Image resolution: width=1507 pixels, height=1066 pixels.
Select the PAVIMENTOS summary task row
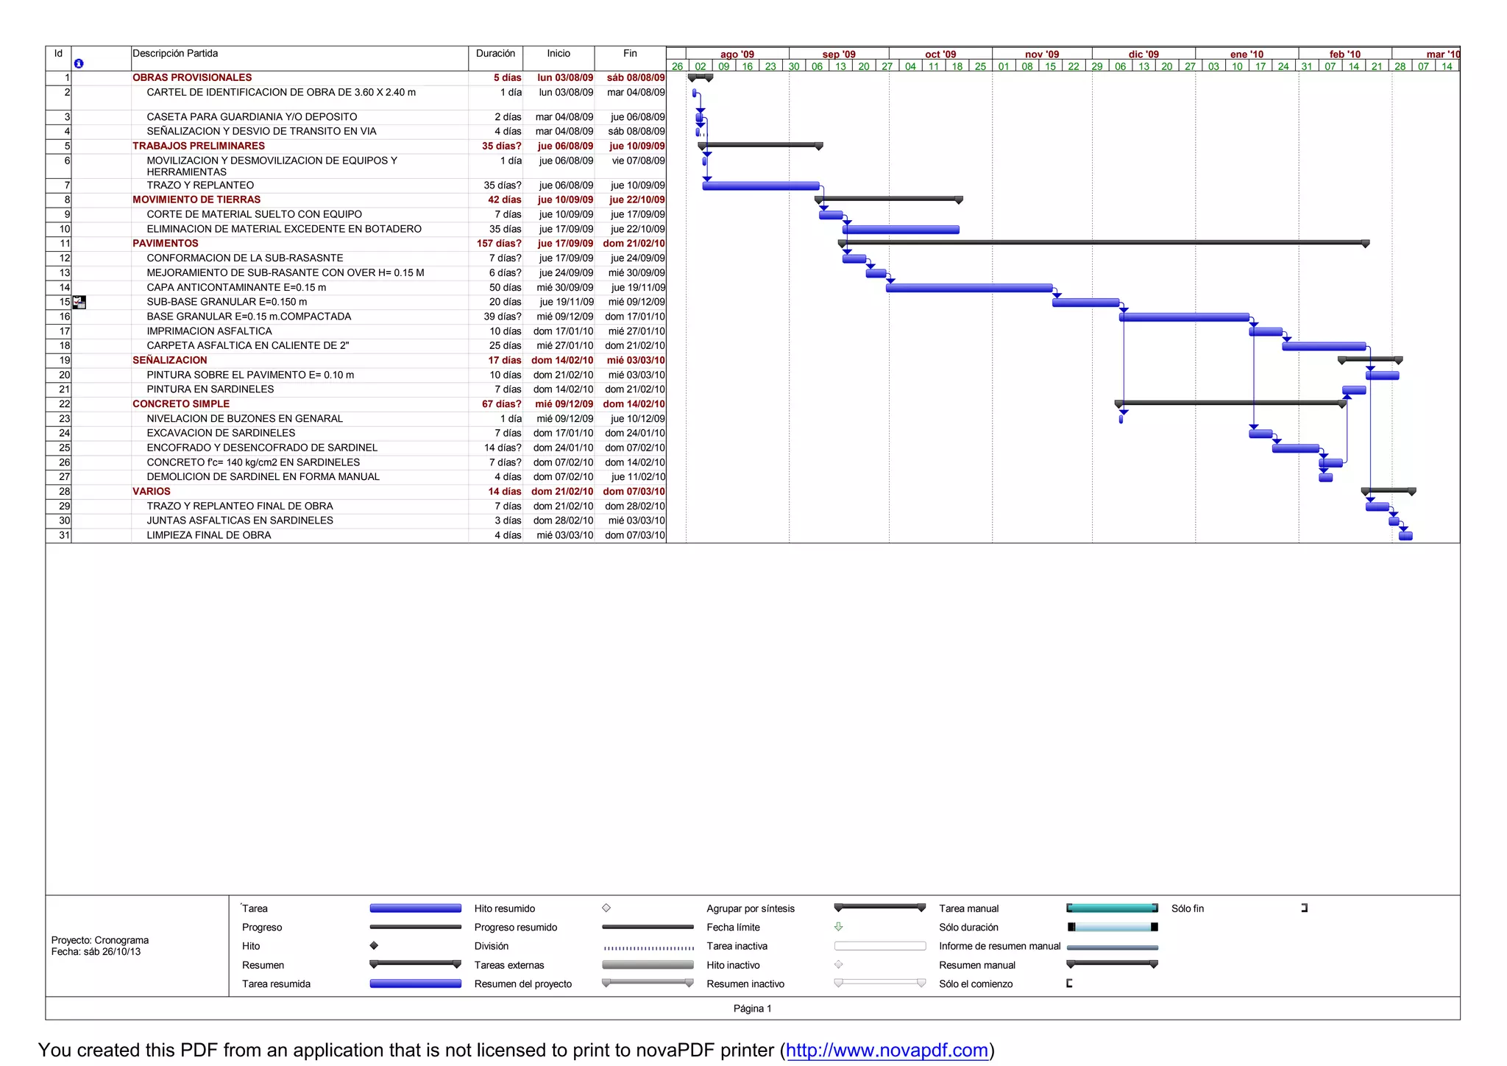tap(166, 244)
